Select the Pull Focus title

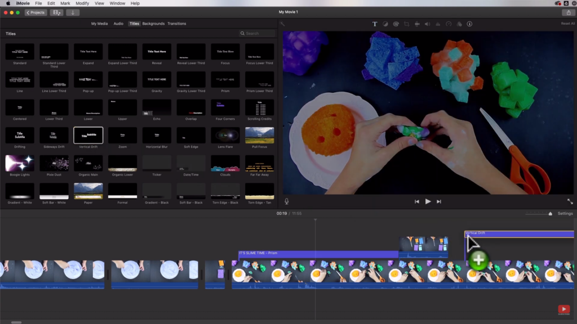click(x=259, y=135)
